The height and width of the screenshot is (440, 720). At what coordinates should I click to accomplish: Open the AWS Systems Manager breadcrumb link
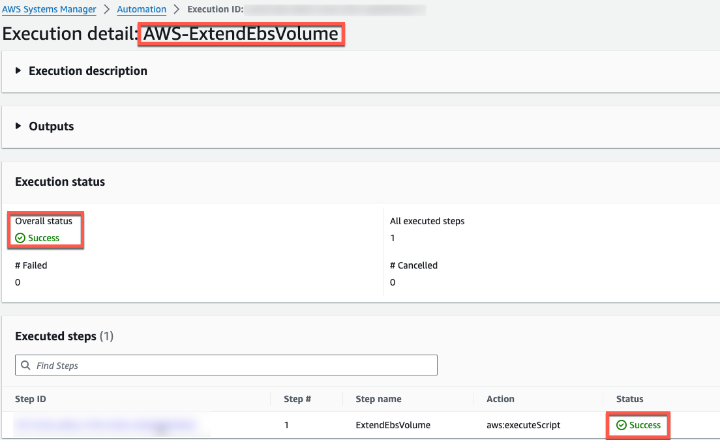click(x=49, y=9)
